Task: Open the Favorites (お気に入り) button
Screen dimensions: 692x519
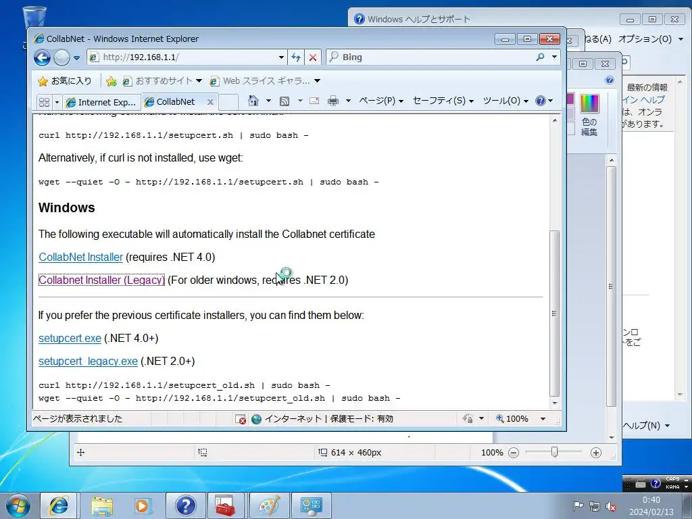Action: click(x=65, y=81)
